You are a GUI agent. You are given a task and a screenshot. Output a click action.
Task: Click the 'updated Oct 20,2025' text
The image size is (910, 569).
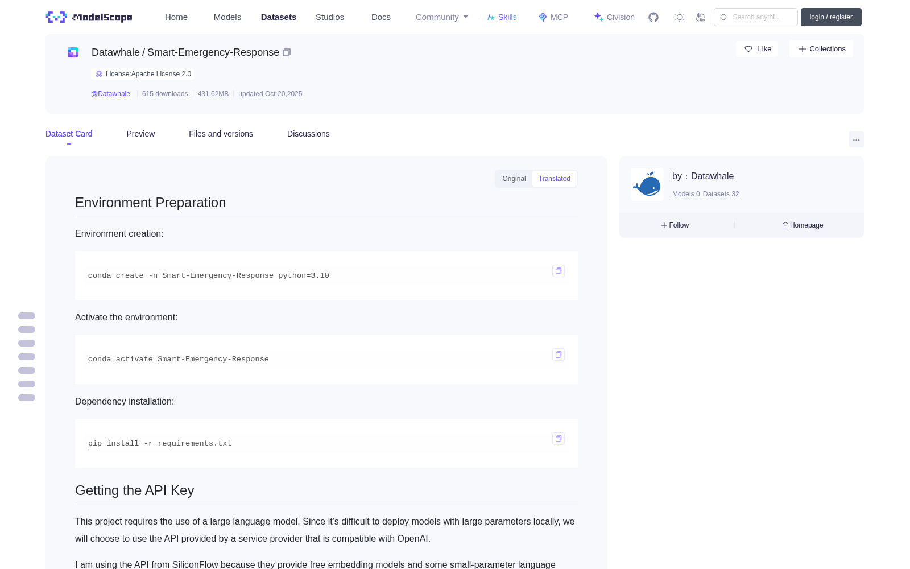270,94
